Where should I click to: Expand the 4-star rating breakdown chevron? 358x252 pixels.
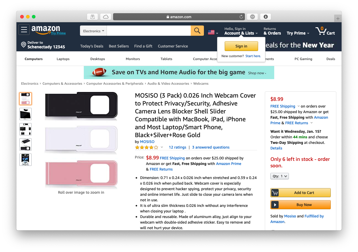[161, 147]
